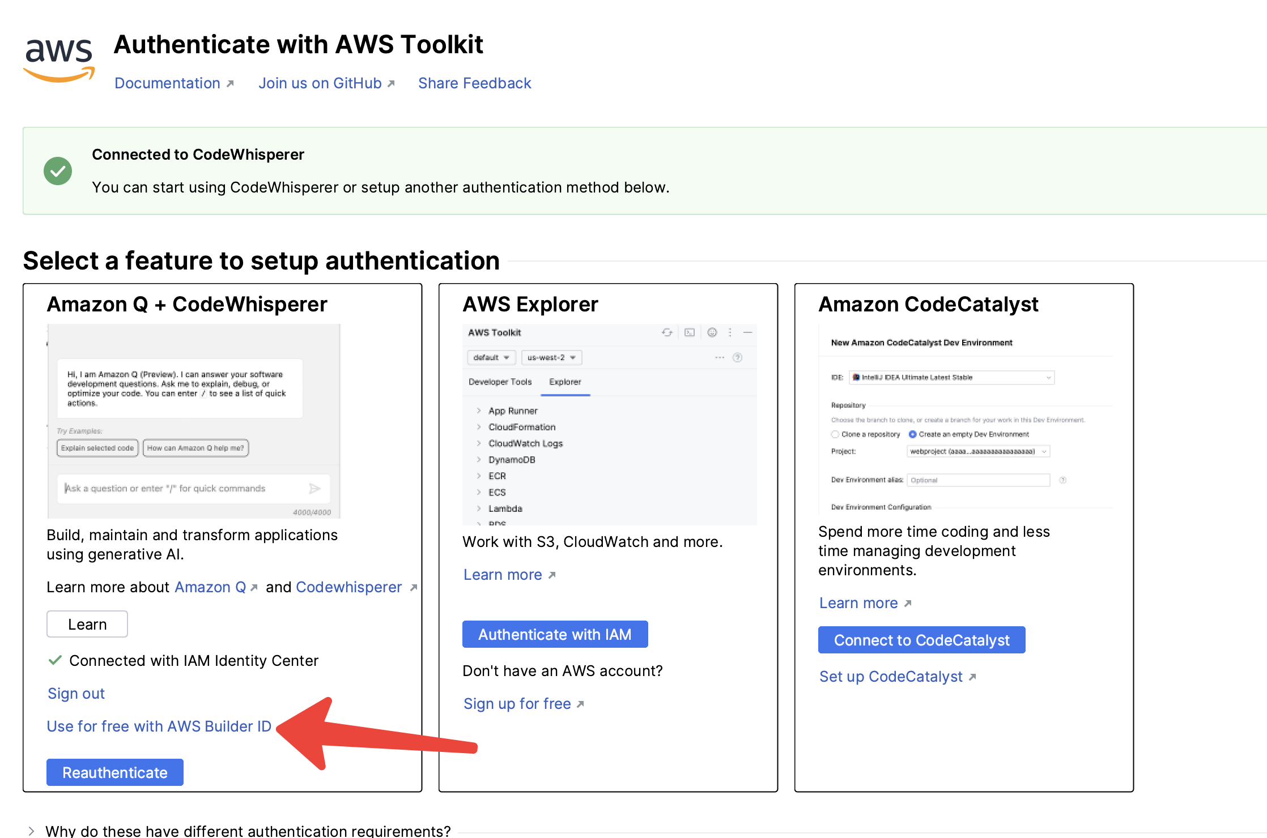Click the help icon beside Dev Environment alias
The width and height of the screenshot is (1267, 838).
[1063, 480]
